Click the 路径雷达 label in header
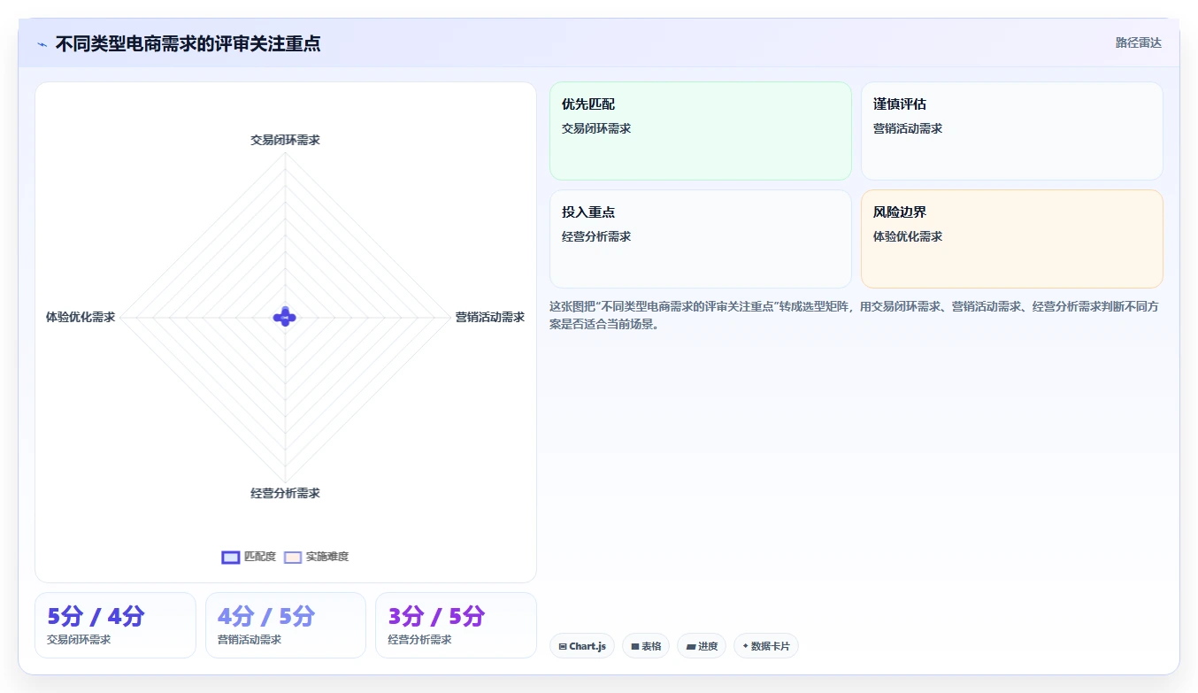 tap(1138, 42)
